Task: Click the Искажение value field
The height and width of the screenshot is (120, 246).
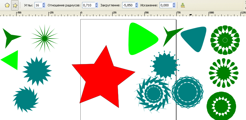Action: [x=166, y=5]
